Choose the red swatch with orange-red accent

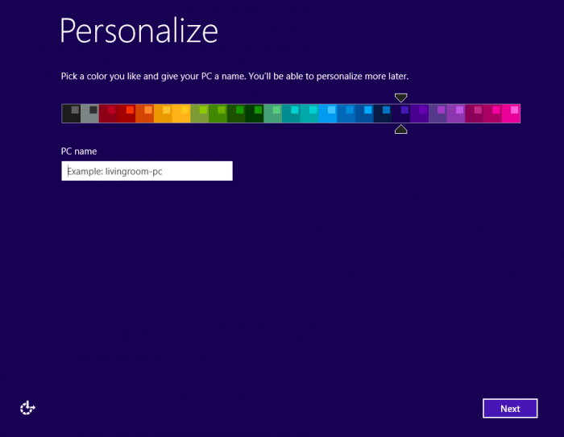126,114
